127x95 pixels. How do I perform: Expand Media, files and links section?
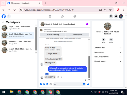point(107,57)
